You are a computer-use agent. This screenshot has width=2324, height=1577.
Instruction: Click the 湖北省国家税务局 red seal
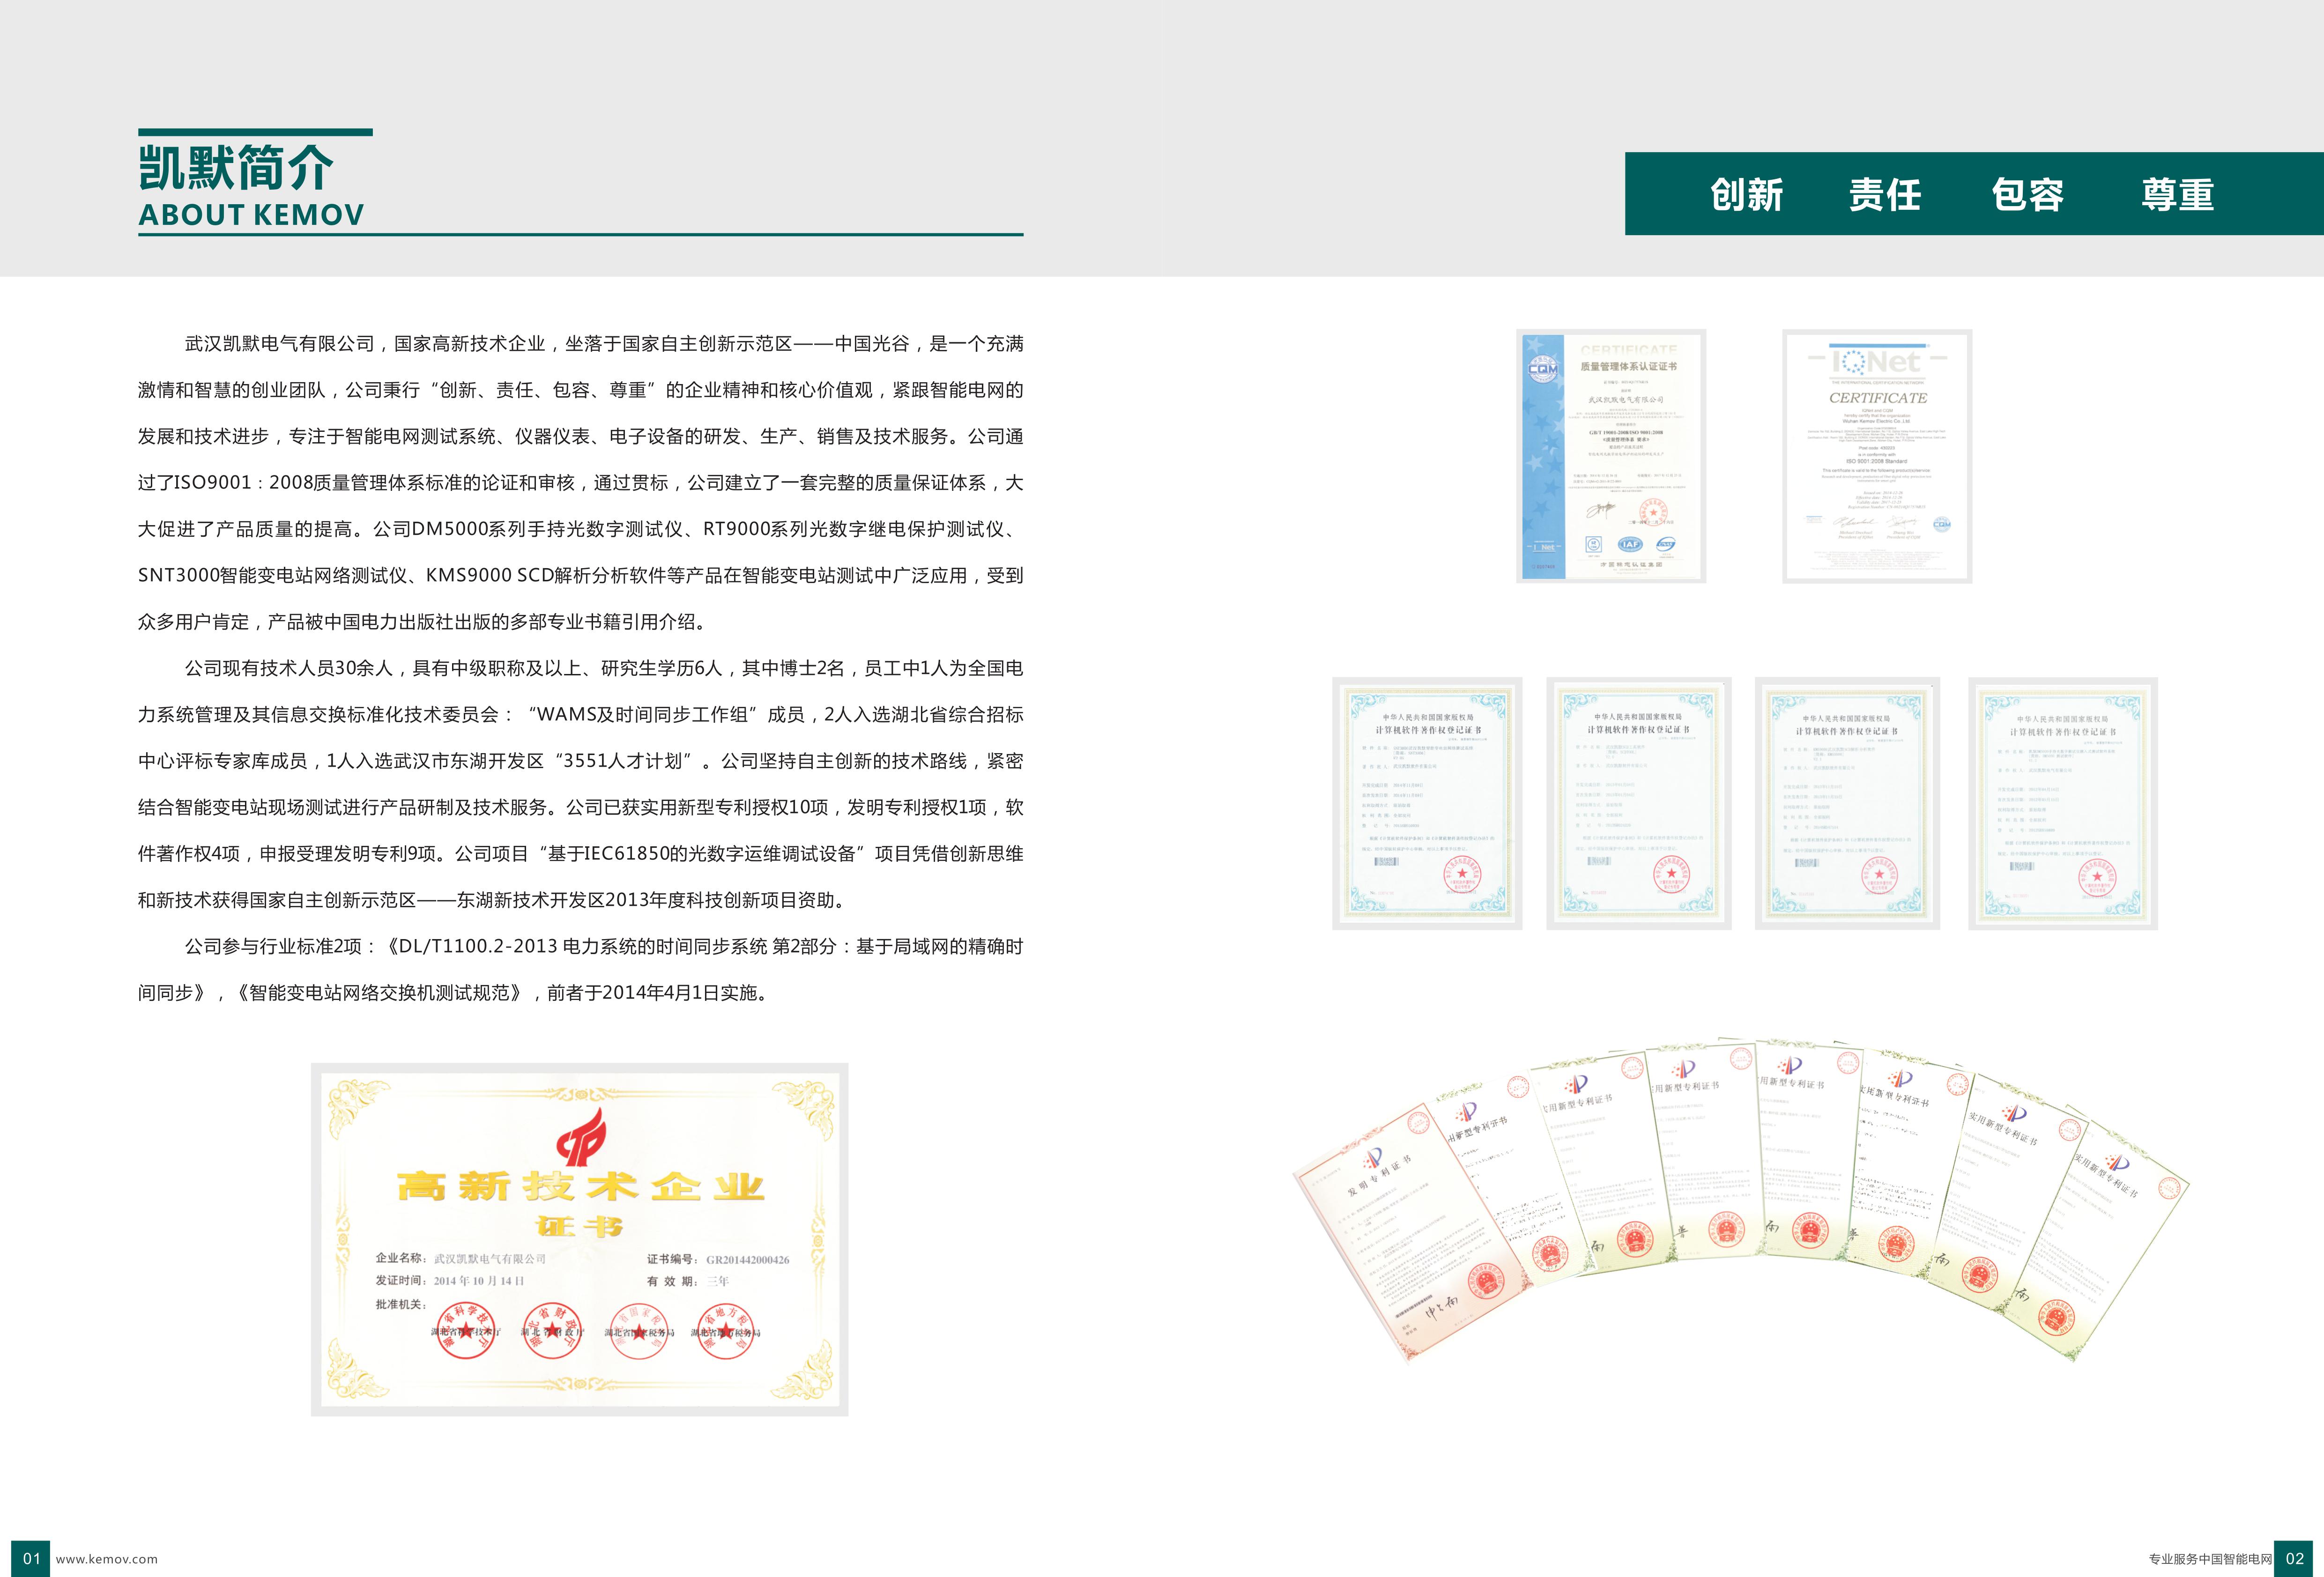[639, 1331]
